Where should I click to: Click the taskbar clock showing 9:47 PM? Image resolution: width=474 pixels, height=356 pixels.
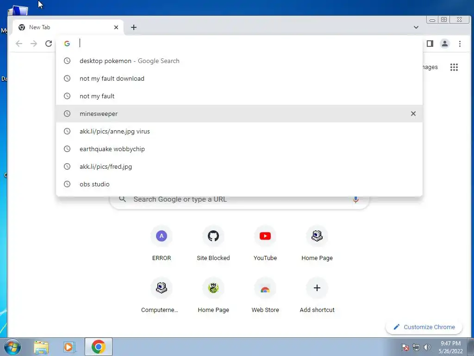tap(450, 347)
